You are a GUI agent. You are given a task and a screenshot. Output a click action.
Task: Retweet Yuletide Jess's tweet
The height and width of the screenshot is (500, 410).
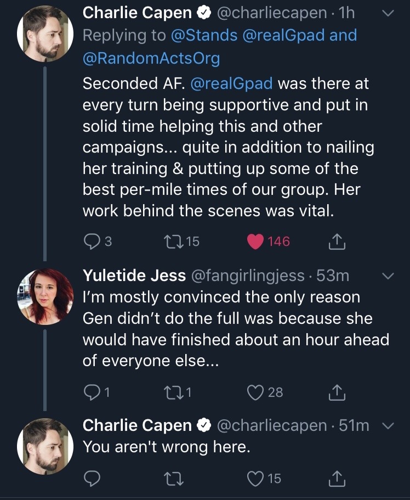[172, 392]
